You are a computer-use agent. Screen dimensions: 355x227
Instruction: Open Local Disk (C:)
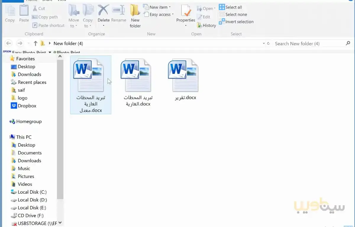[x=29, y=192]
